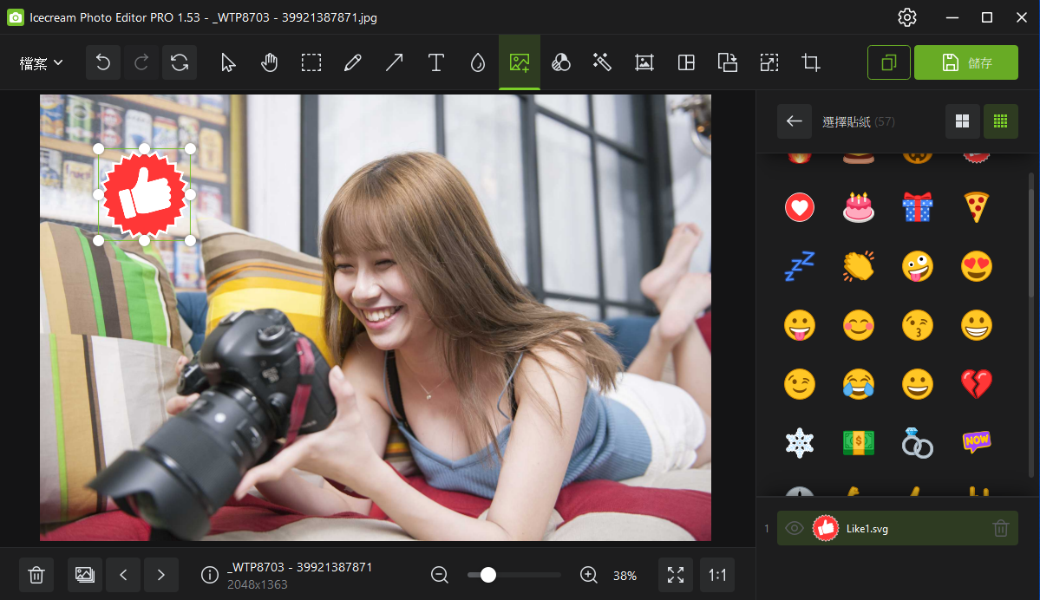This screenshot has width=1040, height=600.
Task: Go to the next image
Action: tap(161, 575)
